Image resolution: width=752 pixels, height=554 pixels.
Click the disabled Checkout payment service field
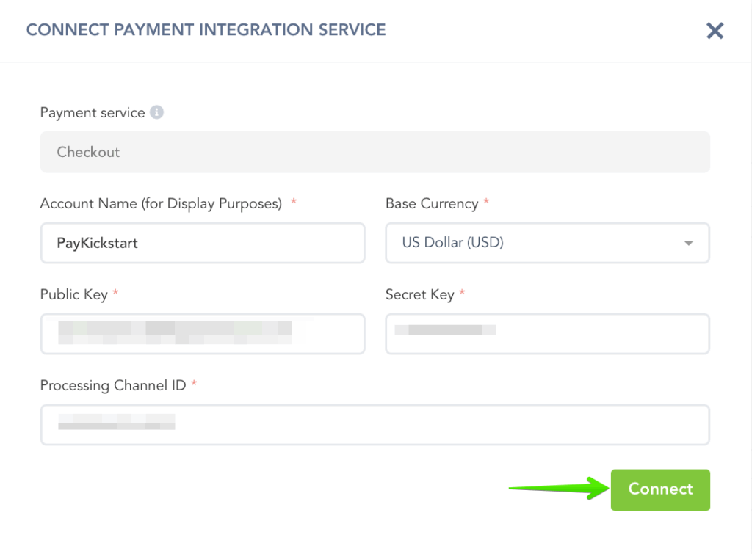pos(375,152)
